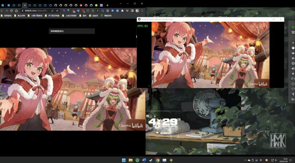Turn screen on via eye icon

pyautogui.click(x=293, y=53)
